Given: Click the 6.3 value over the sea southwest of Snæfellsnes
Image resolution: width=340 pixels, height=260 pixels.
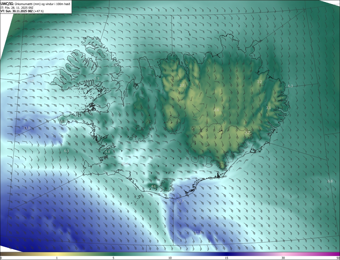Looking at the screenshot, I should pyautogui.click(x=66, y=151).
